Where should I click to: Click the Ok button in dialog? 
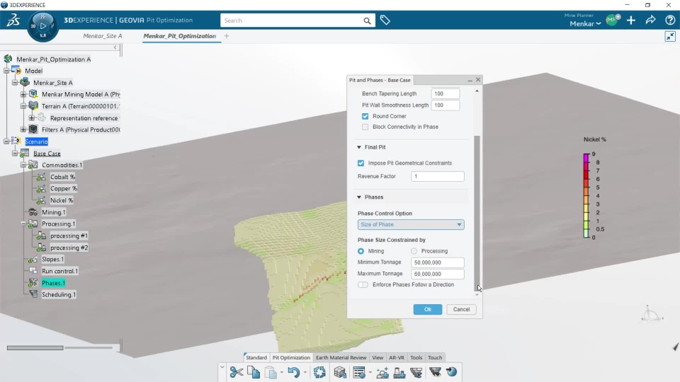coord(428,309)
